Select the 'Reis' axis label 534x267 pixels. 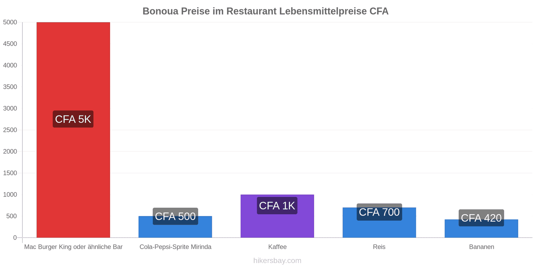pyautogui.click(x=379, y=247)
